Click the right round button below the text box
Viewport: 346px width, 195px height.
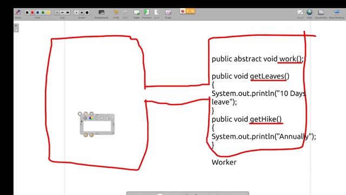91,135
